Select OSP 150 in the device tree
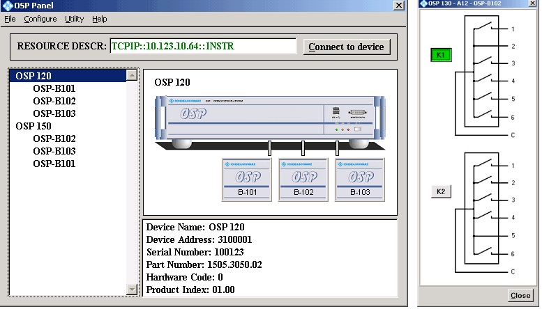The image size is (542, 309). point(33,126)
